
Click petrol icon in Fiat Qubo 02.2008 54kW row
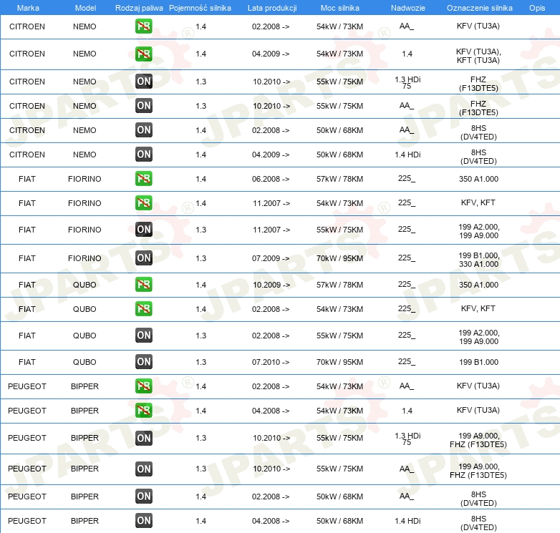[x=143, y=309]
